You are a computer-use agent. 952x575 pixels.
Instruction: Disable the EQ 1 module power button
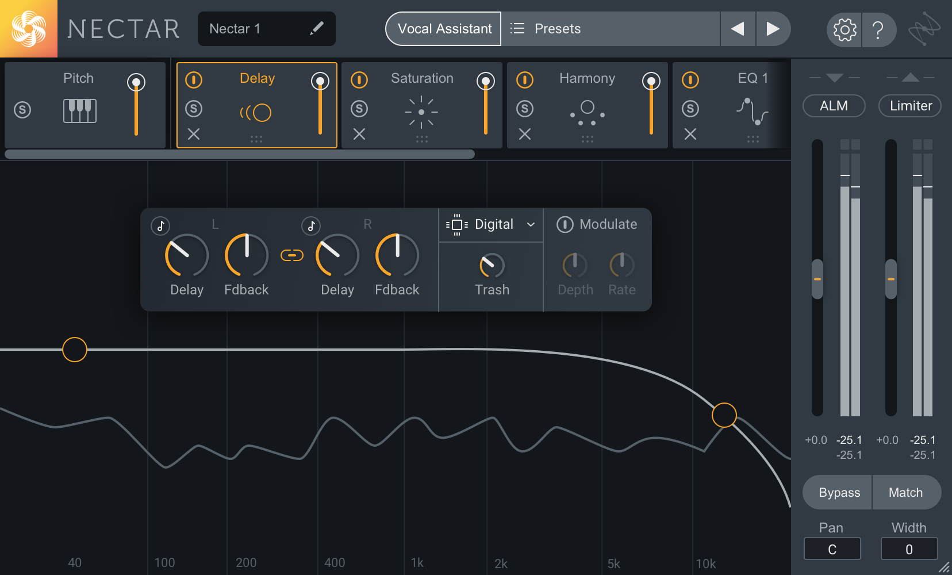690,80
